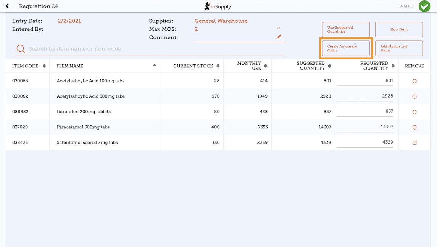Click the search magnifier icon
Viewport: 437px width, 247px height.
pos(21,49)
